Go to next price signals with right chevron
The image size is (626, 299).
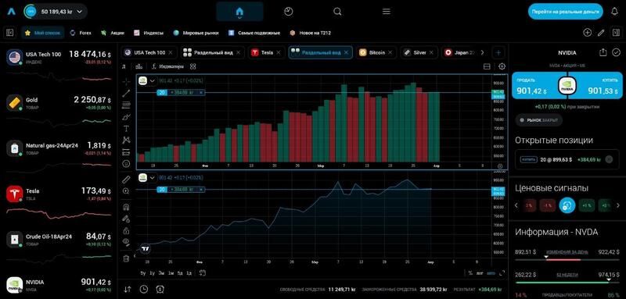pyautogui.click(x=618, y=205)
